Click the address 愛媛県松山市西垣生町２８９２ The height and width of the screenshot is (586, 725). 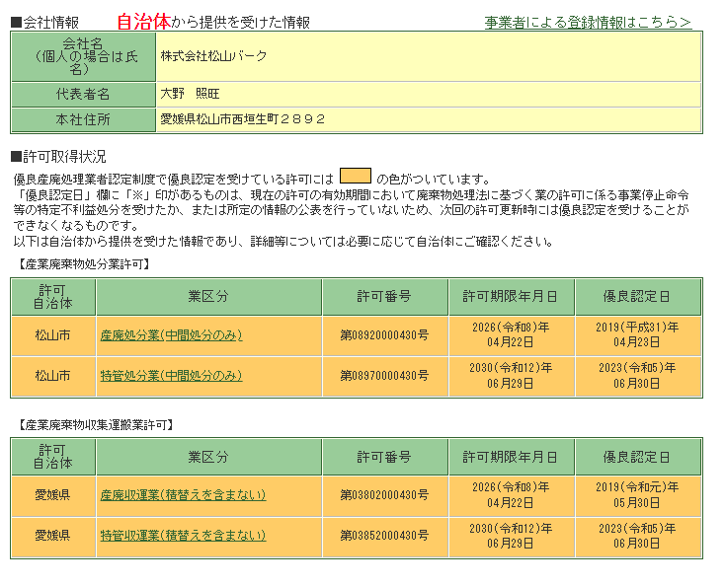[243, 119]
